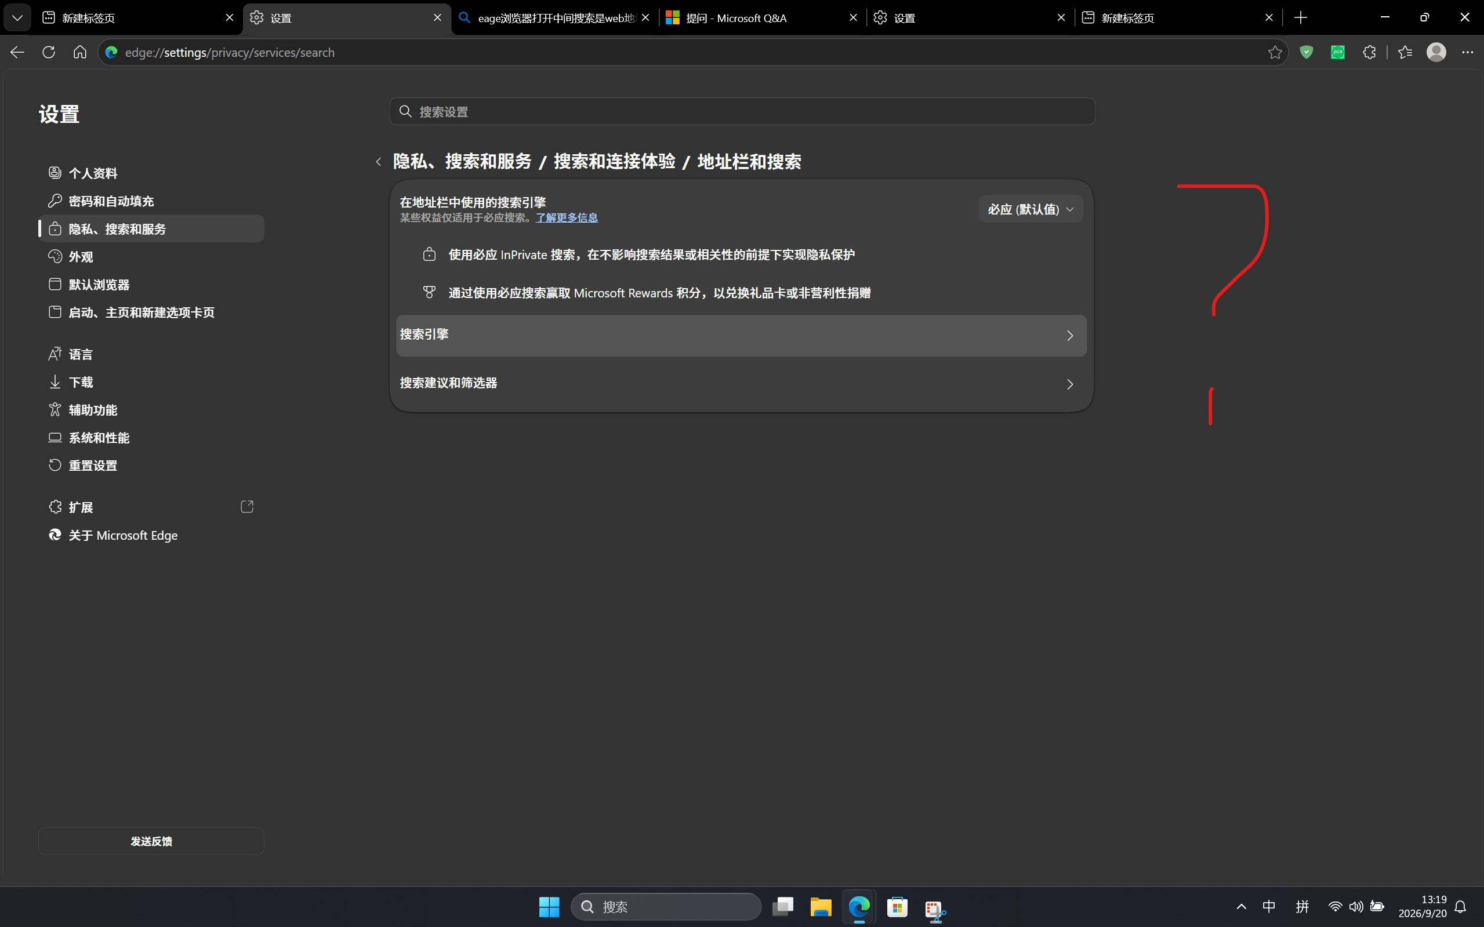Open 密码和自动填充 settings section
1484x927 pixels.
click(x=151, y=201)
